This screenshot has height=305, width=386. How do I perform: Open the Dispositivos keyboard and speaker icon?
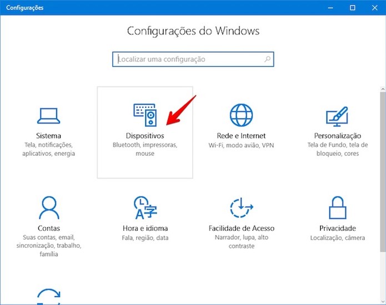tap(145, 115)
